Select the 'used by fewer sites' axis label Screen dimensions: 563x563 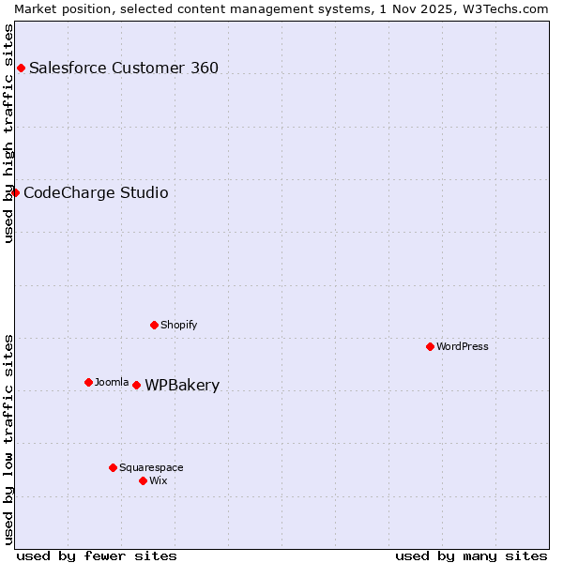pos(97,555)
